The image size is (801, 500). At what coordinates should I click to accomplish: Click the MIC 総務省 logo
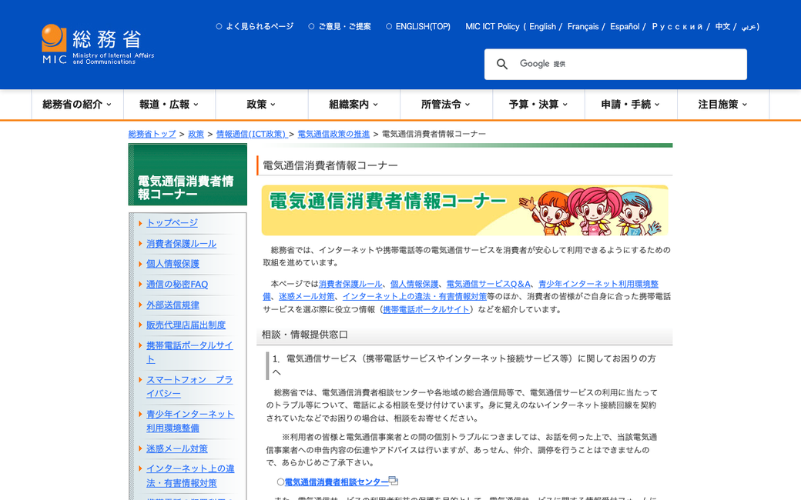tap(98, 45)
